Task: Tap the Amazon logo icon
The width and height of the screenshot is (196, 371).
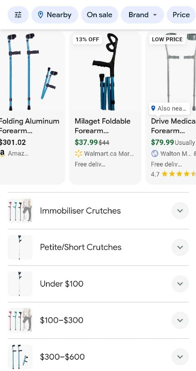Action: [x=3, y=153]
